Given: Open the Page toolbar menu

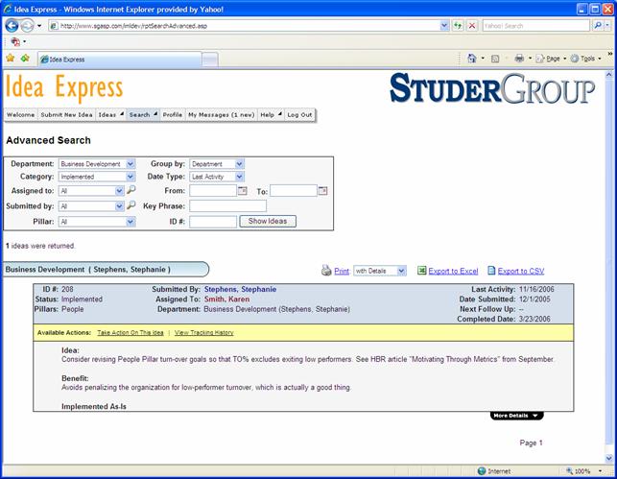Looking at the screenshot, I should (x=551, y=59).
